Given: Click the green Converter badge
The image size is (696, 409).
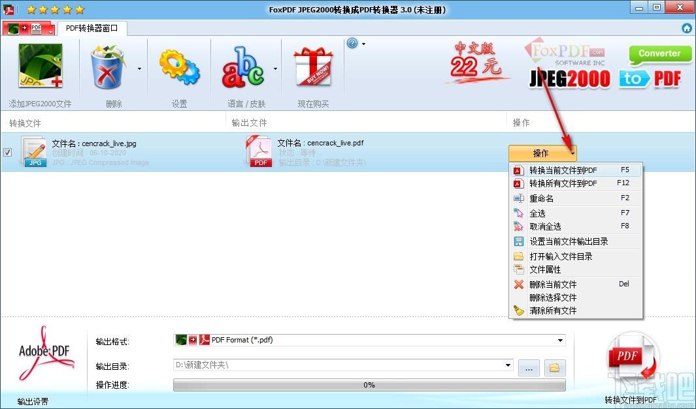Looking at the screenshot, I should [x=659, y=53].
